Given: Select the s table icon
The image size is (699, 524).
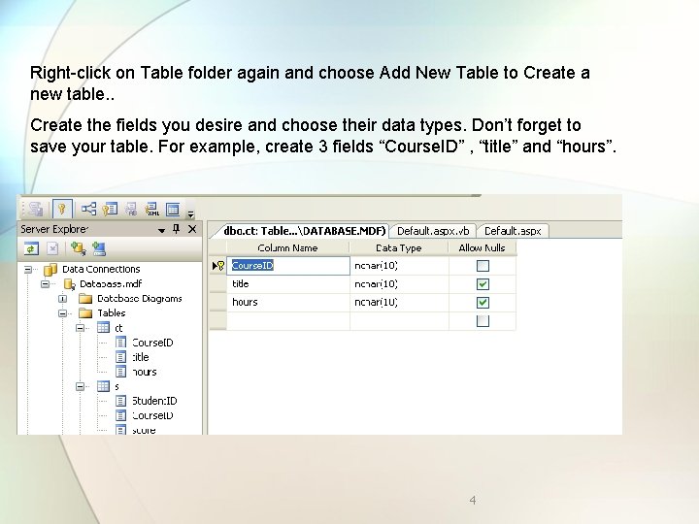Looking at the screenshot, I should 104,386.
